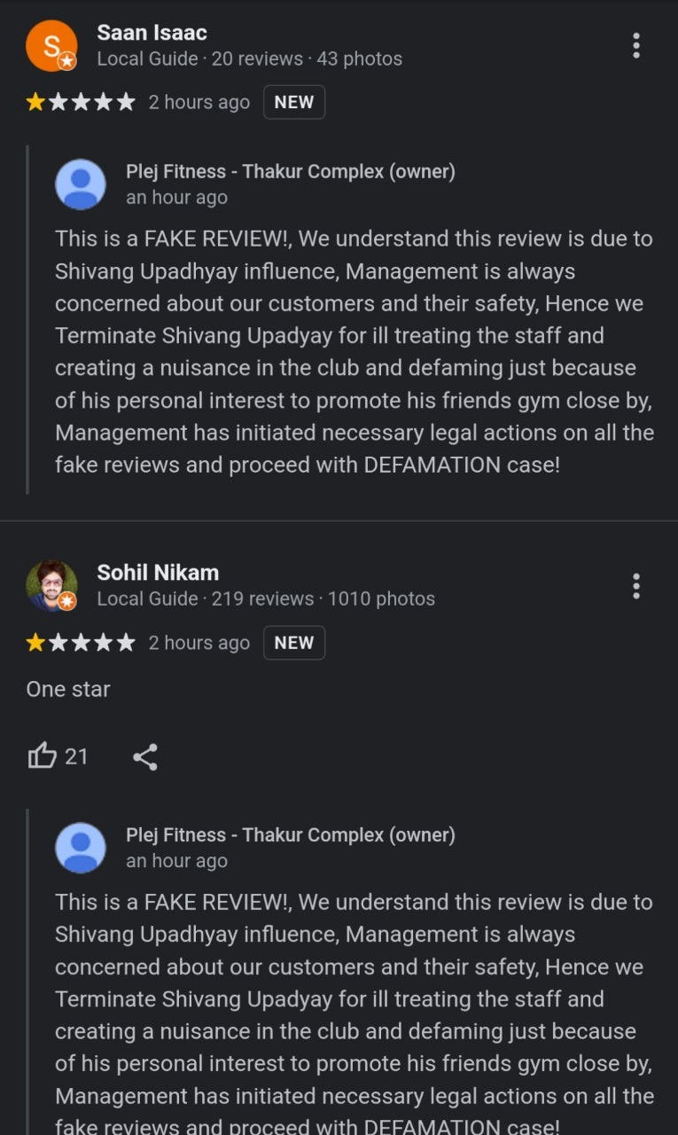Screen dimensions: 678x1135
Task: Tap the star rating on Saan Isaac's review
Action: (81, 102)
